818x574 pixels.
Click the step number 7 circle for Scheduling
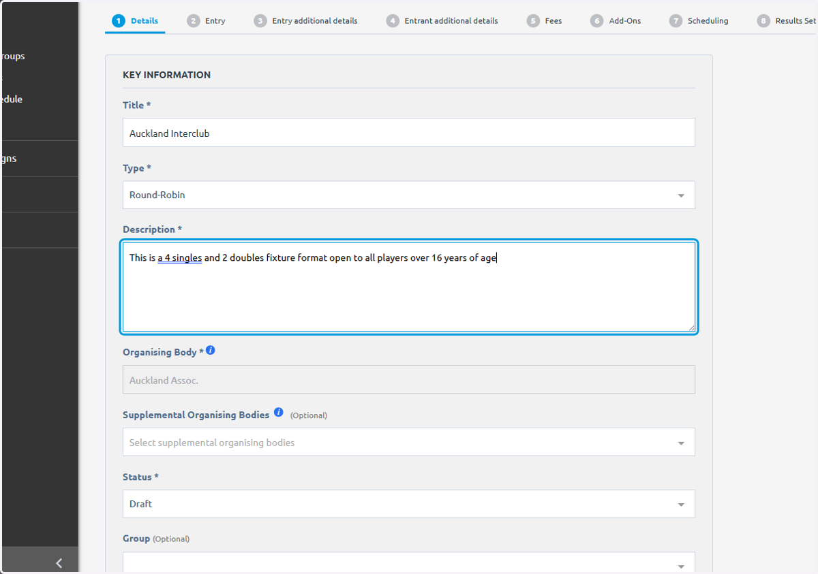click(676, 21)
